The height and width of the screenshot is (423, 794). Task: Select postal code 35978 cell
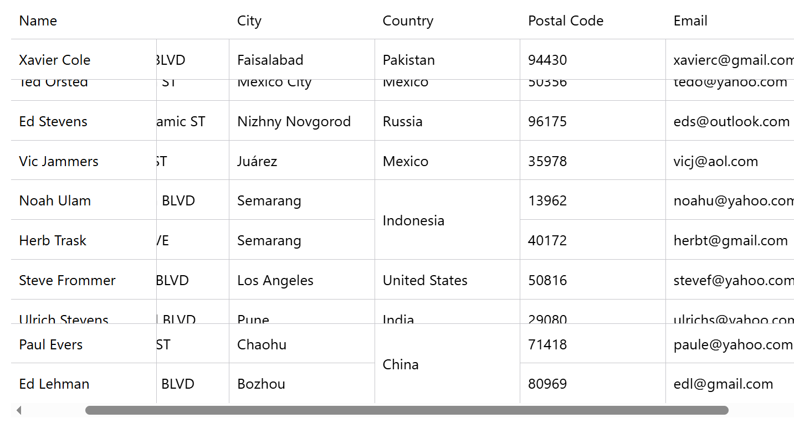[593, 161]
